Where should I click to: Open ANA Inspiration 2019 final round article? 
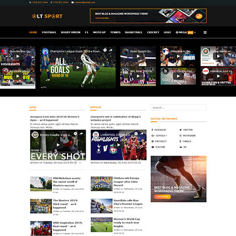[68, 226]
